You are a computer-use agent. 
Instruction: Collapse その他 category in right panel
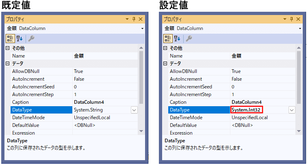[165, 48]
